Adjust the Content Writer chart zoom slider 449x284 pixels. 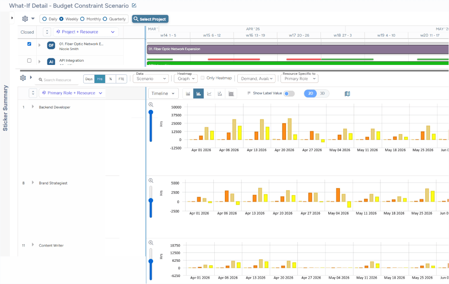[151, 261]
